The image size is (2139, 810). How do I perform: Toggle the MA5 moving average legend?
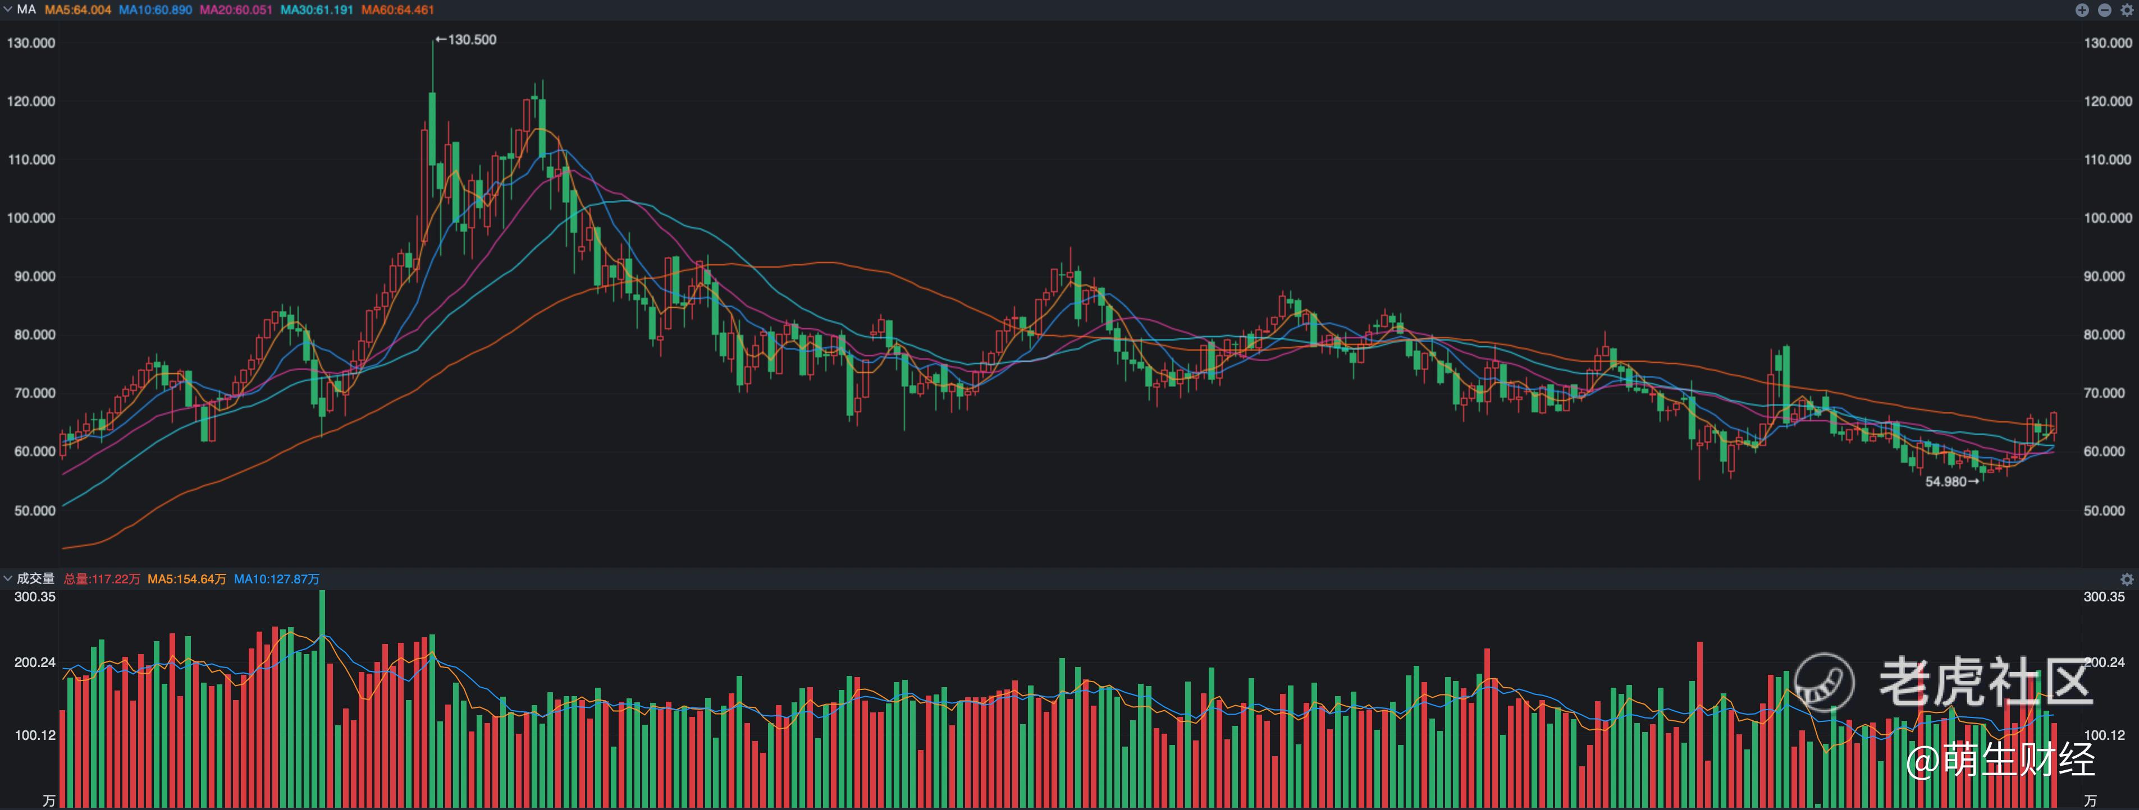click(77, 10)
